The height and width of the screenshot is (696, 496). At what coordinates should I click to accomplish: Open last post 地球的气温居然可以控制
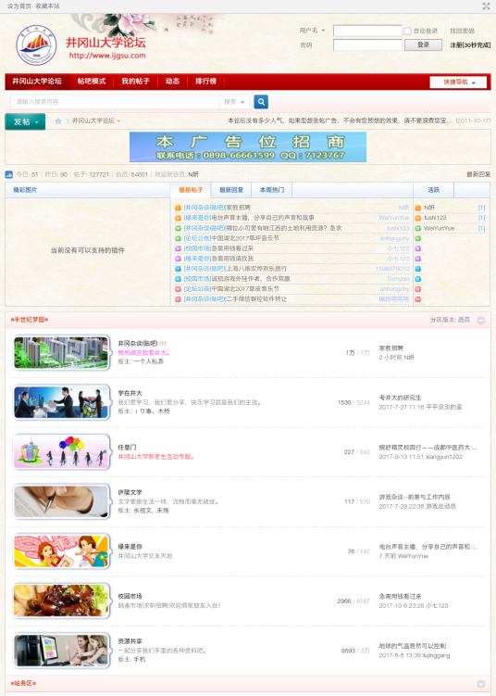click(x=412, y=646)
